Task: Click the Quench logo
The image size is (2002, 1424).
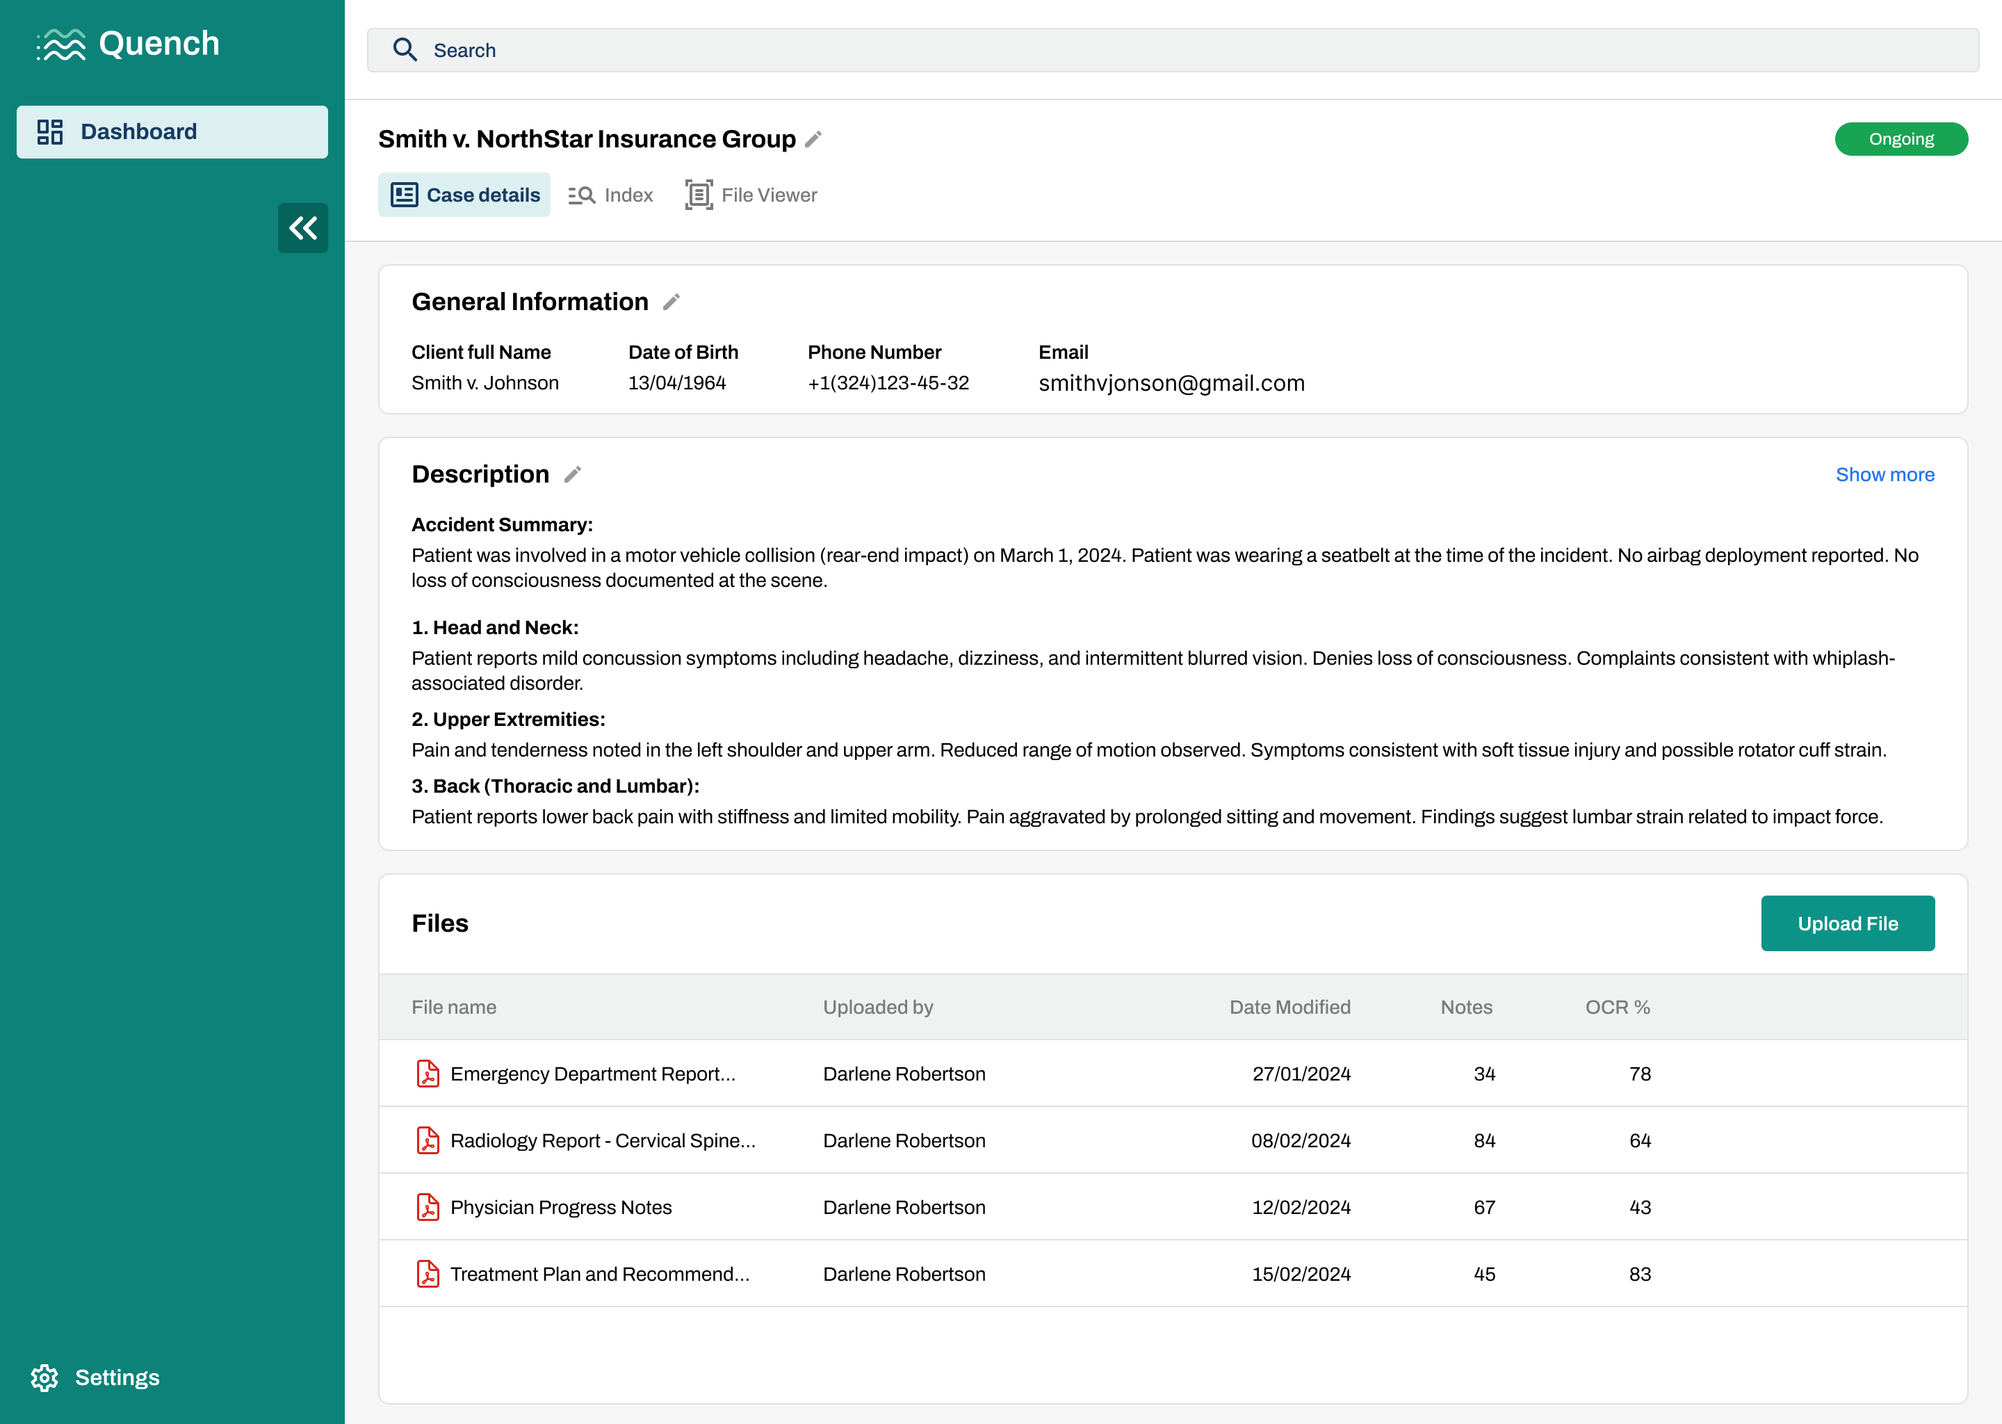Action: click(128, 44)
